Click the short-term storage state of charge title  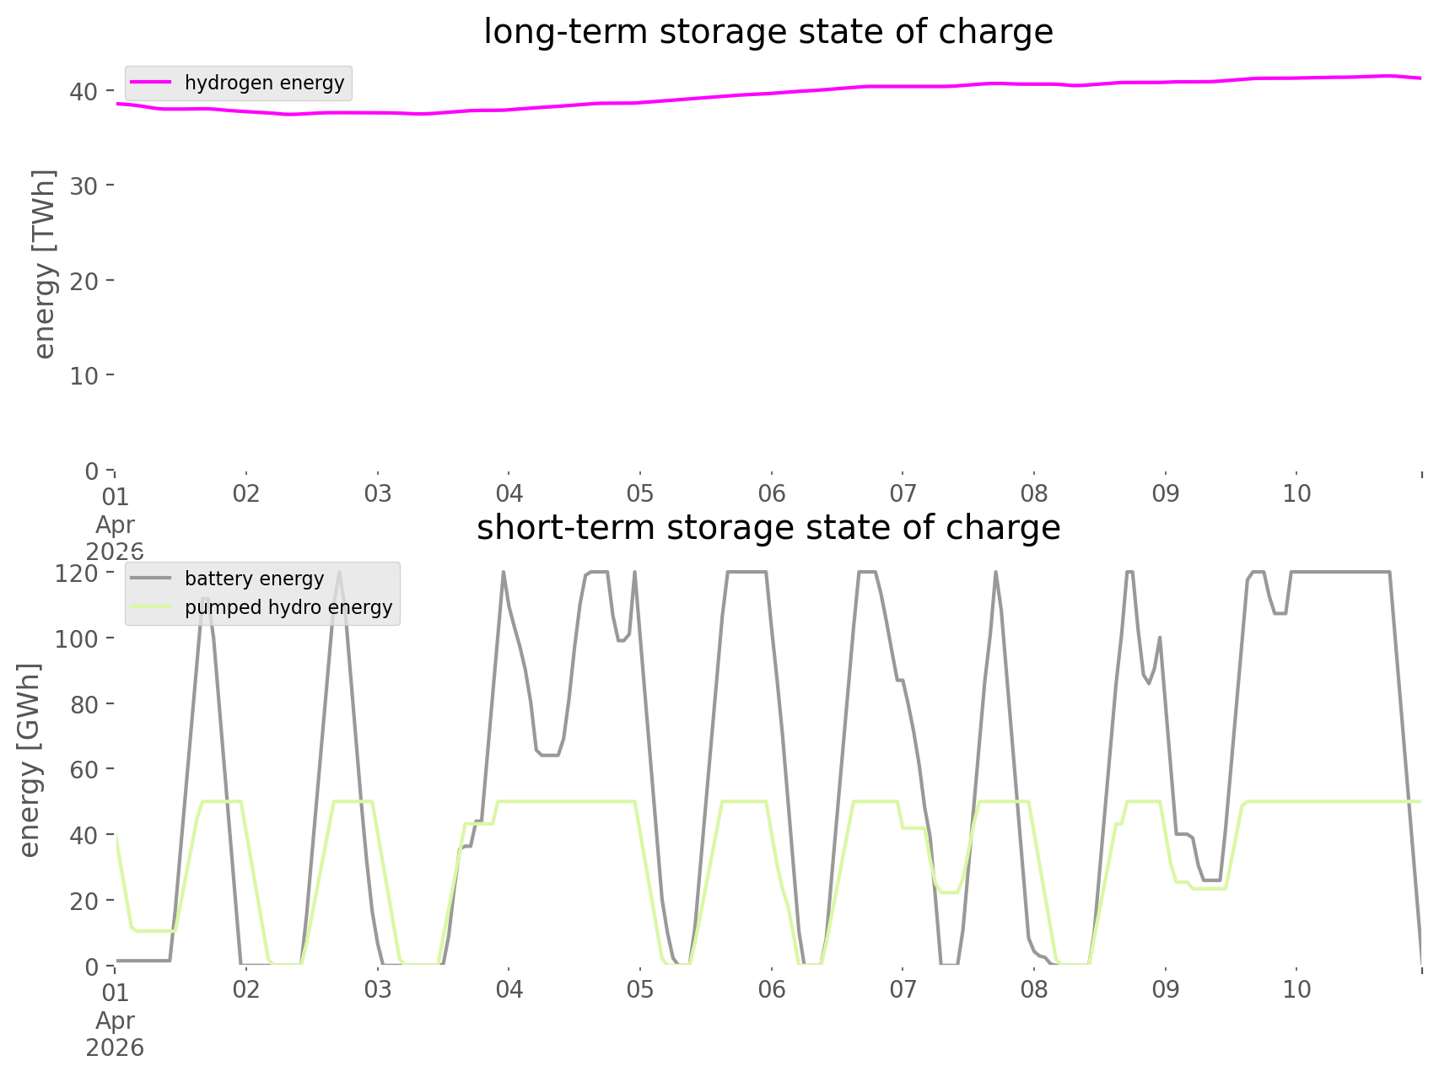[x=768, y=528]
